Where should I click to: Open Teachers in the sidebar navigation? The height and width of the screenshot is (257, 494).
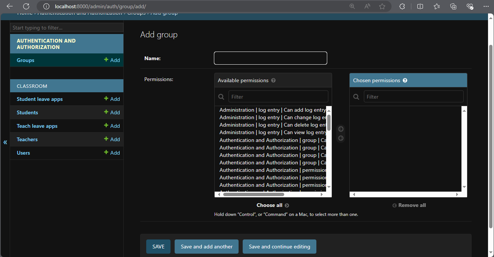[x=27, y=139]
